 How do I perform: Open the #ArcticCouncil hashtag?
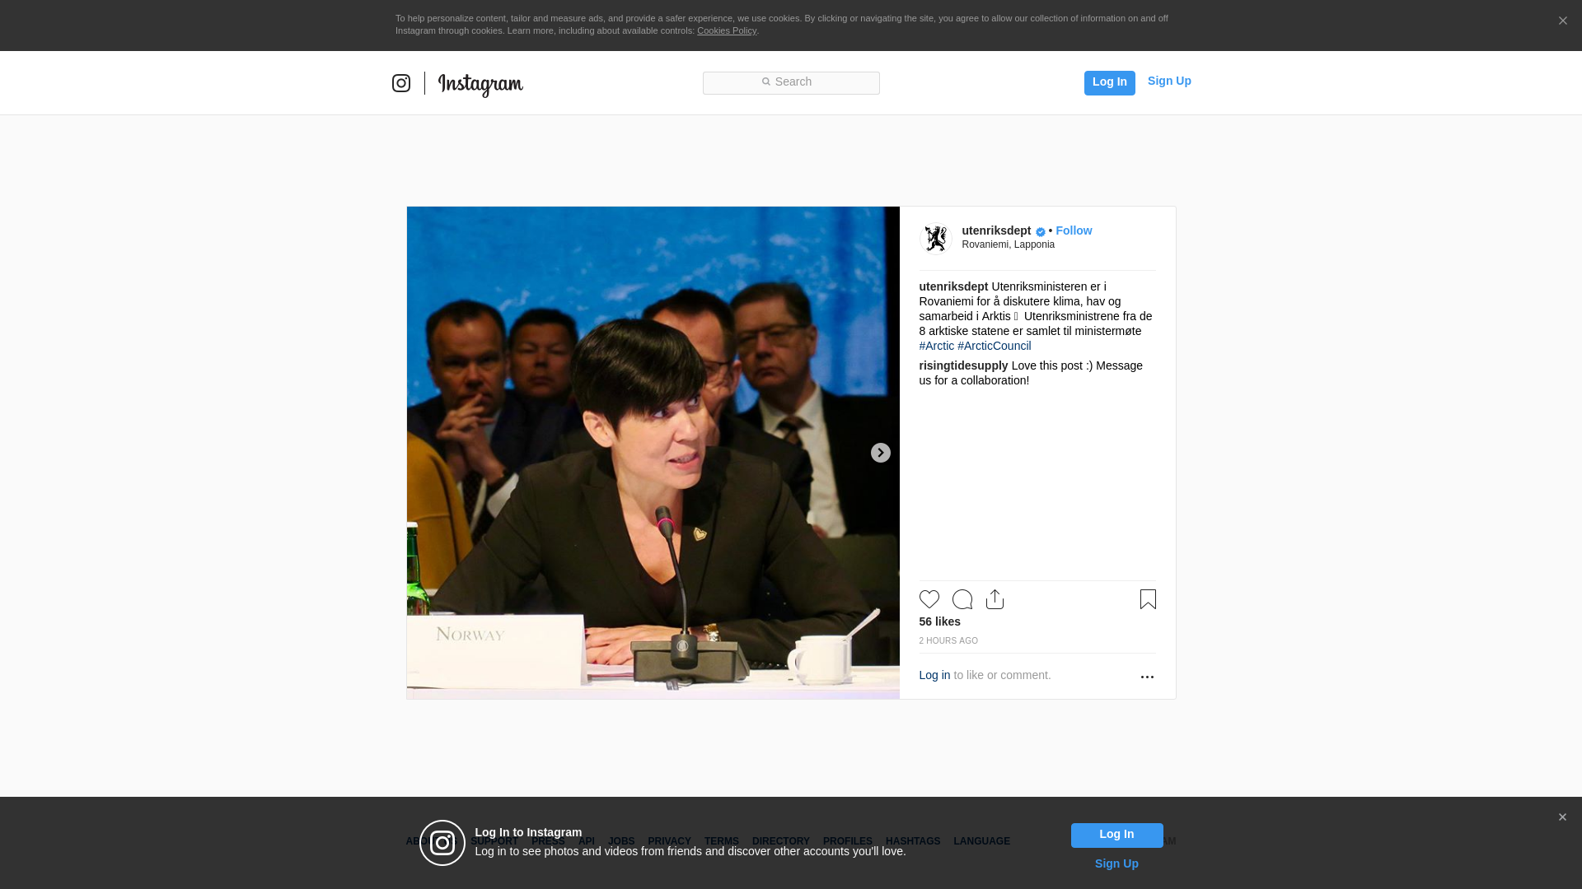tap(994, 346)
